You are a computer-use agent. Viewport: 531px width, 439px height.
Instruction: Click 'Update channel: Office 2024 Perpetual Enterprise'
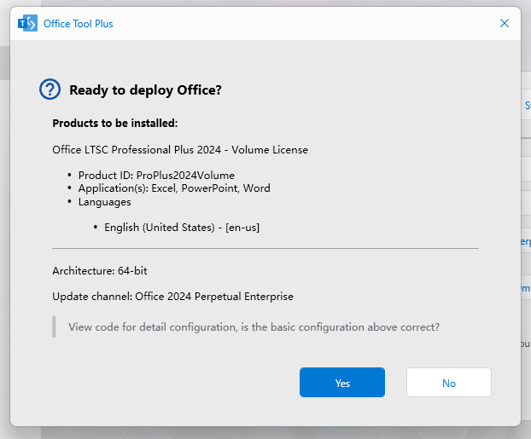[172, 297]
